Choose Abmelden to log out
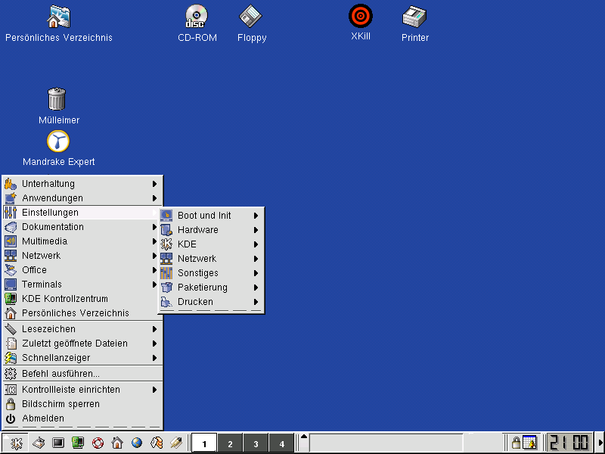This screenshot has width=605, height=454. (x=82, y=418)
